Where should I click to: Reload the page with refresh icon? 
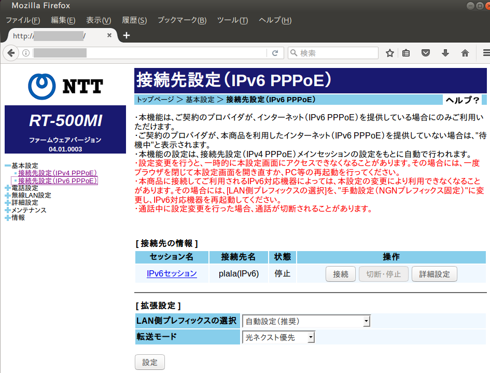pyautogui.click(x=275, y=53)
